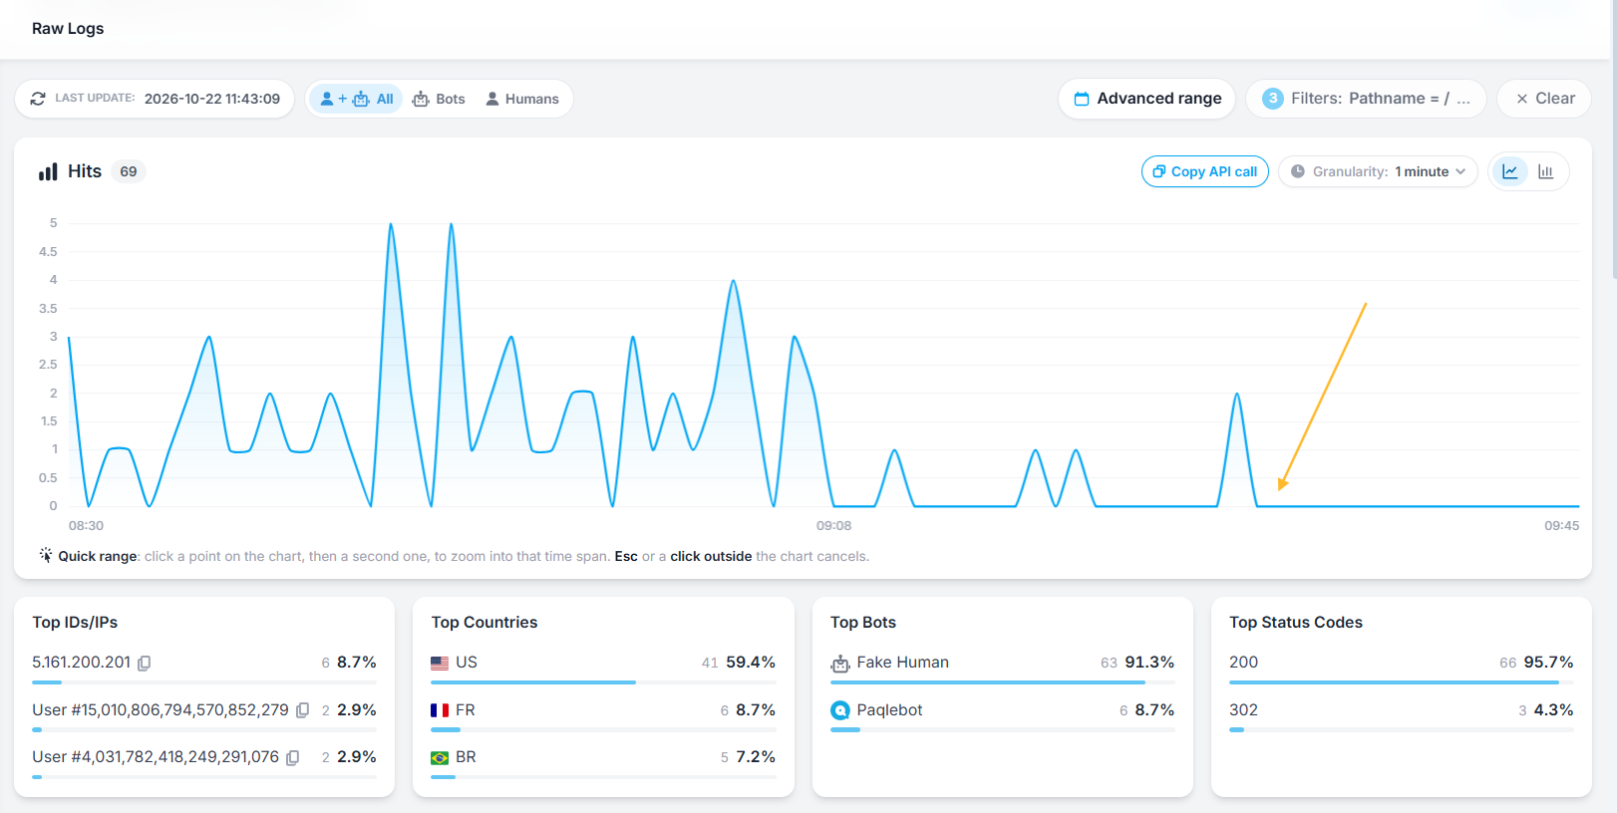The height and width of the screenshot is (813, 1617).
Task: Open the Granularity 1 minute dropdown
Action: pyautogui.click(x=1378, y=171)
